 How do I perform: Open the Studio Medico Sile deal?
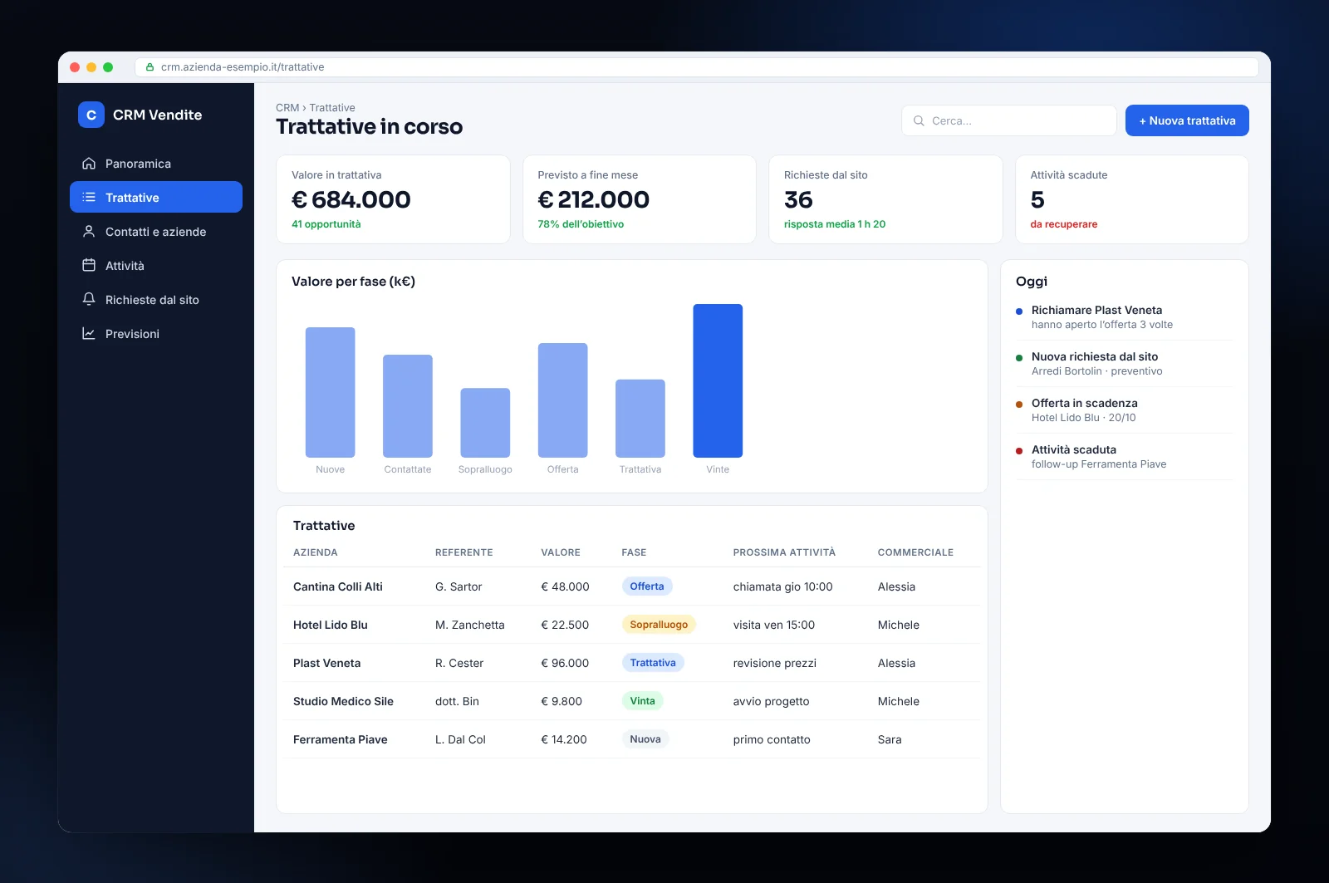point(343,701)
